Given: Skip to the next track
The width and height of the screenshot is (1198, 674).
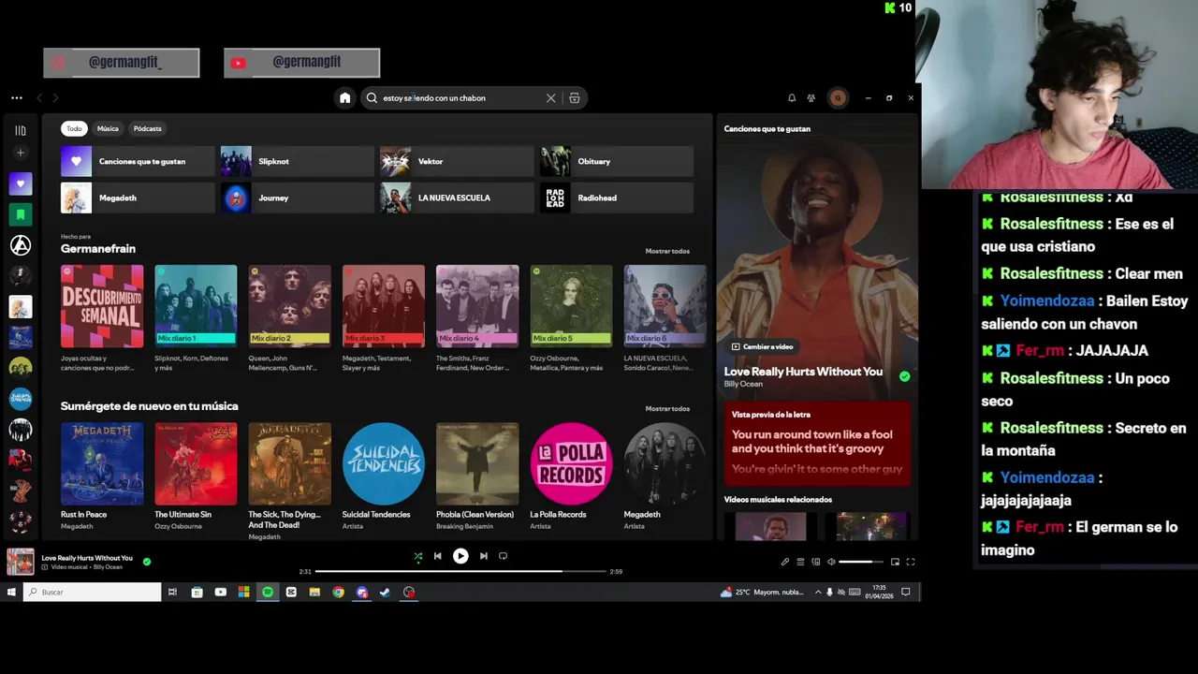Looking at the screenshot, I should tap(484, 556).
